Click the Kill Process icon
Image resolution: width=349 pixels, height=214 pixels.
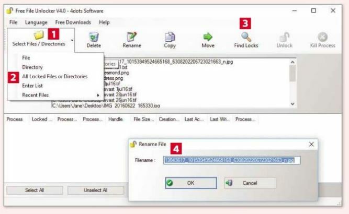[x=322, y=37]
